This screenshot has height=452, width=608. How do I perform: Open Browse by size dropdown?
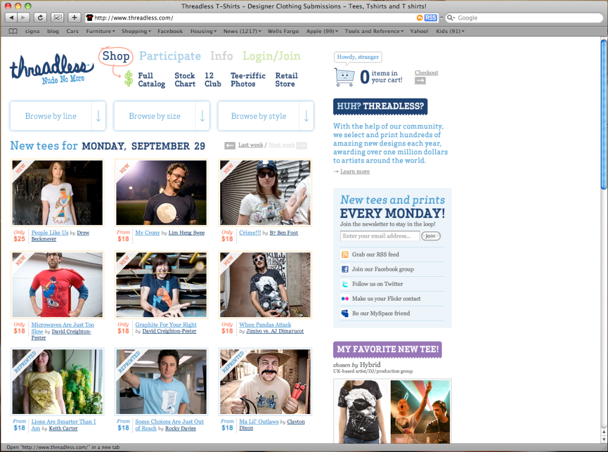[x=161, y=116]
